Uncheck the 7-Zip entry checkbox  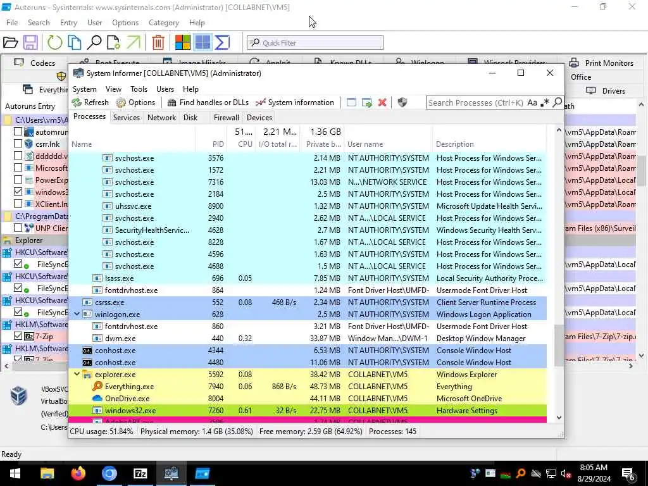pos(18,336)
